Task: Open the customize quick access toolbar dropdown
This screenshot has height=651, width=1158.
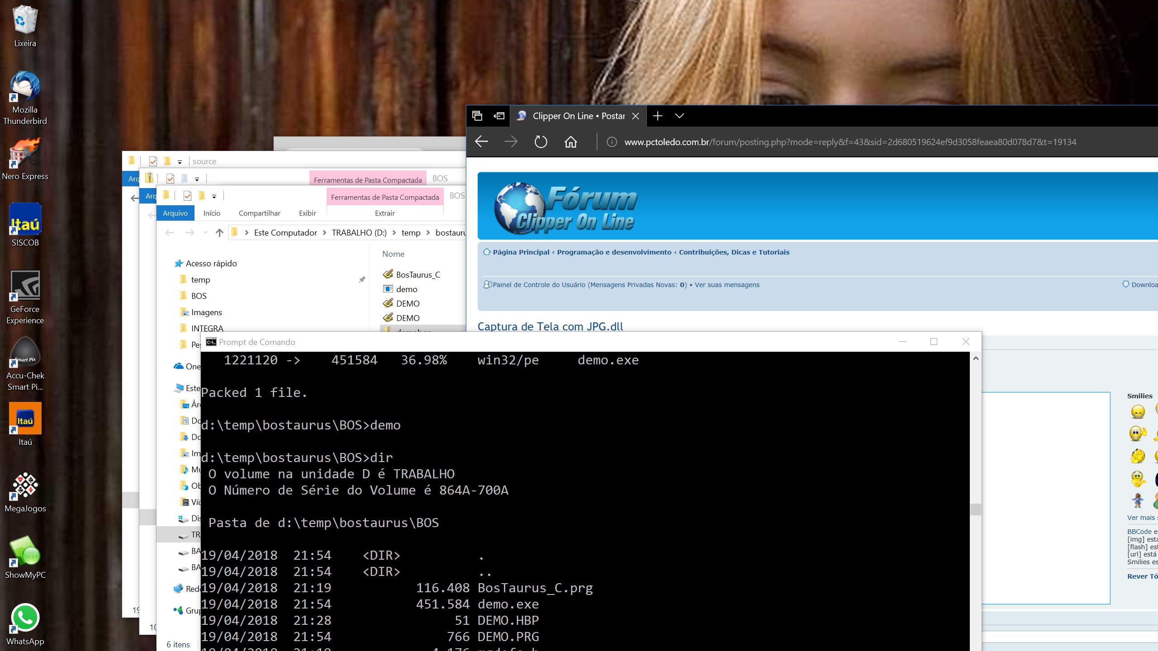Action: pyautogui.click(x=214, y=197)
